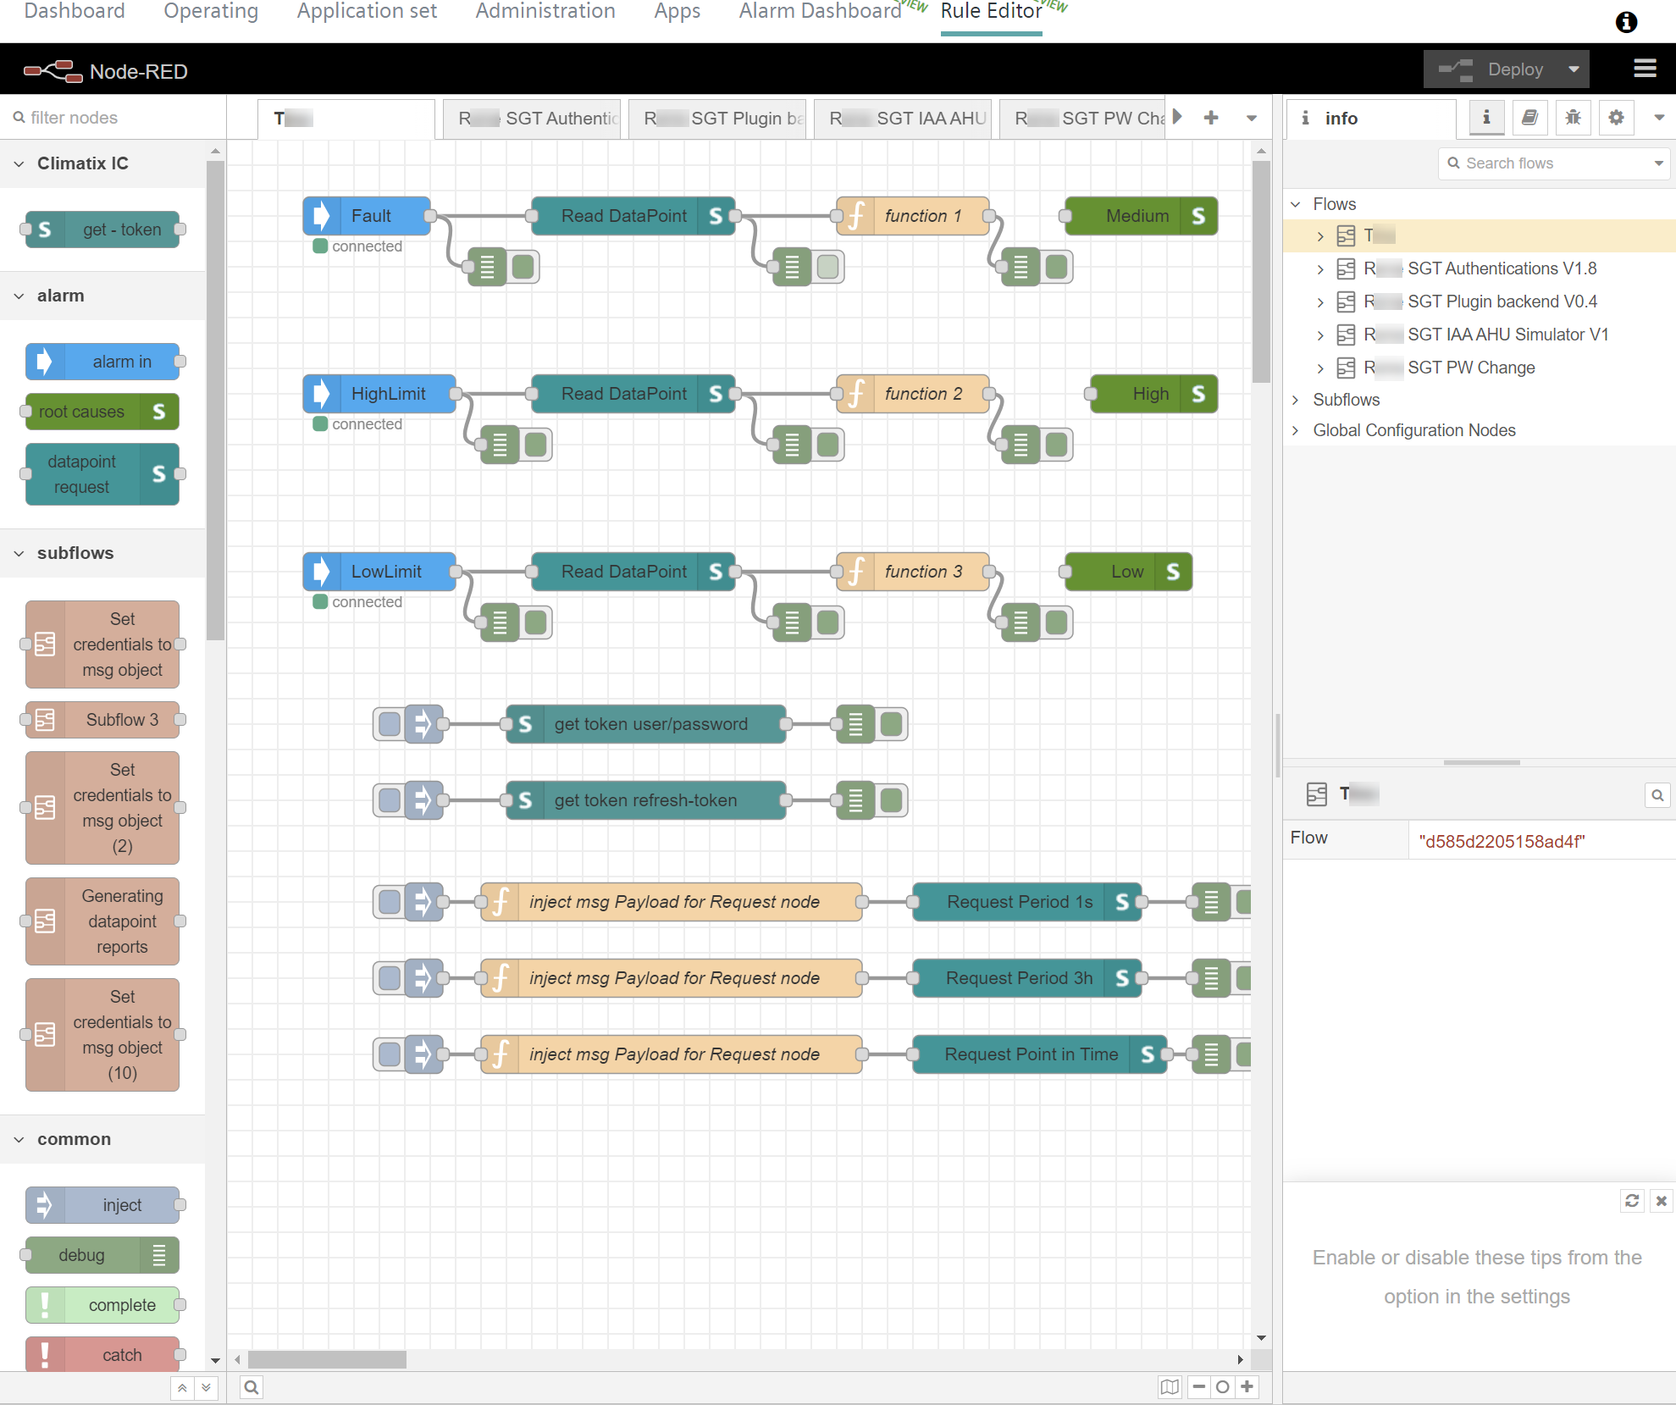
Task: Toggle debug node button after Fault
Action: (523, 267)
